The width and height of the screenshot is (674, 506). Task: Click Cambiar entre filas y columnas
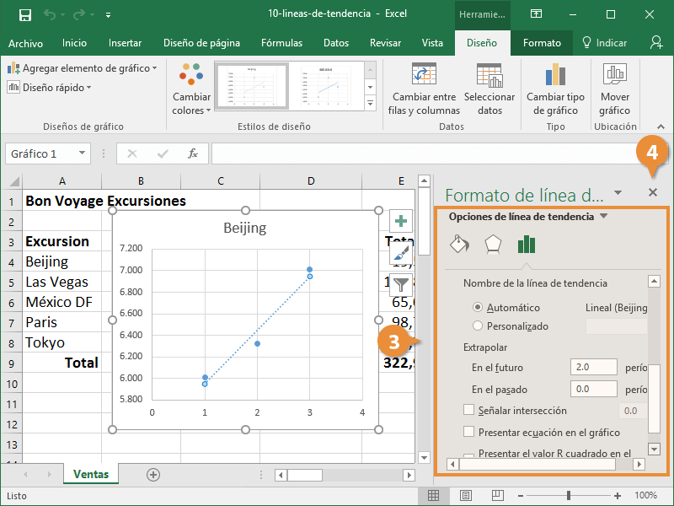tap(424, 89)
